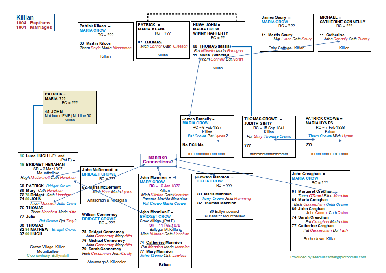Click the 'MICHAEL = CATHERINE CONNELLY' heading
The image size is (386, 273).
coord(343,20)
